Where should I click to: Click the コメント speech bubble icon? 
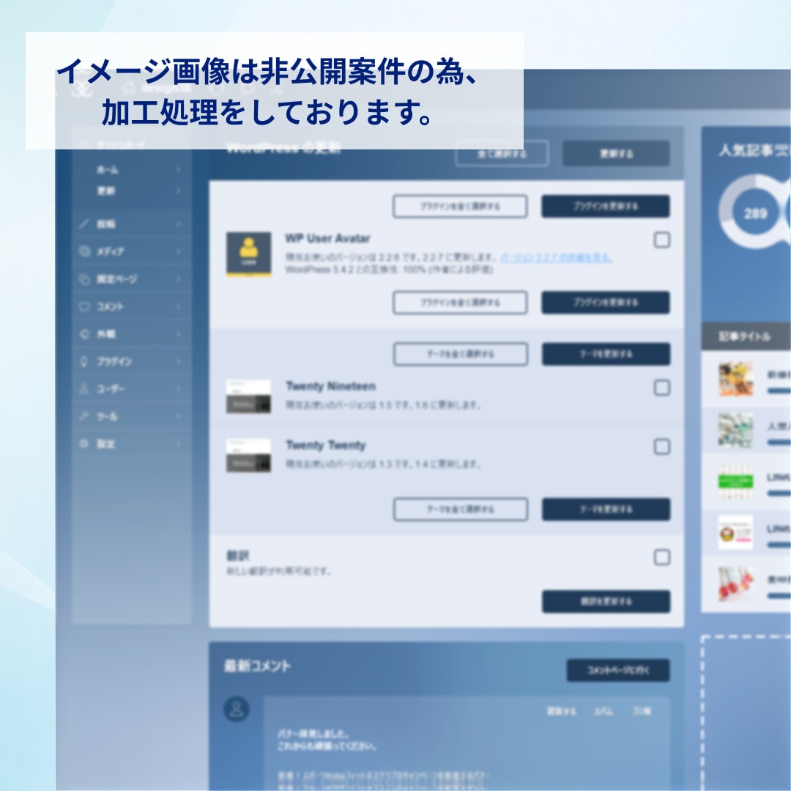(x=84, y=306)
